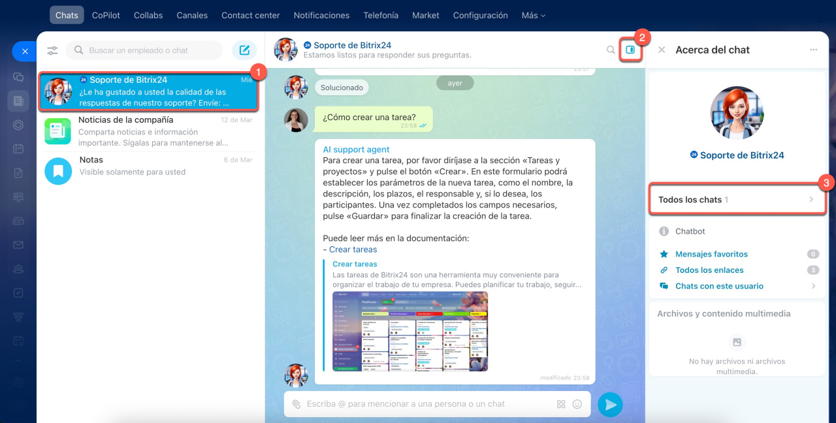
Task: Close the Acerca del chat panel
Action: 662,50
